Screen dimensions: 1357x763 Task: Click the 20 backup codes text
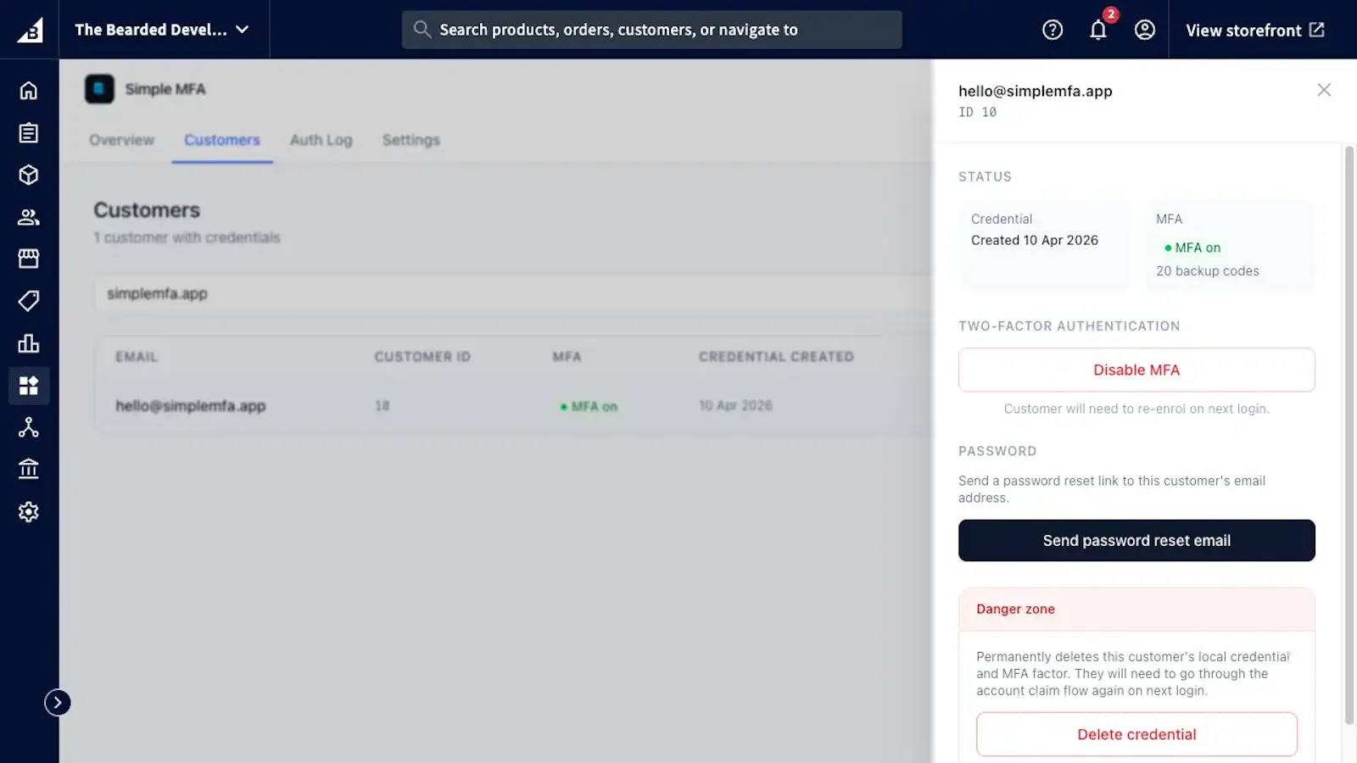[x=1207, y=271]
